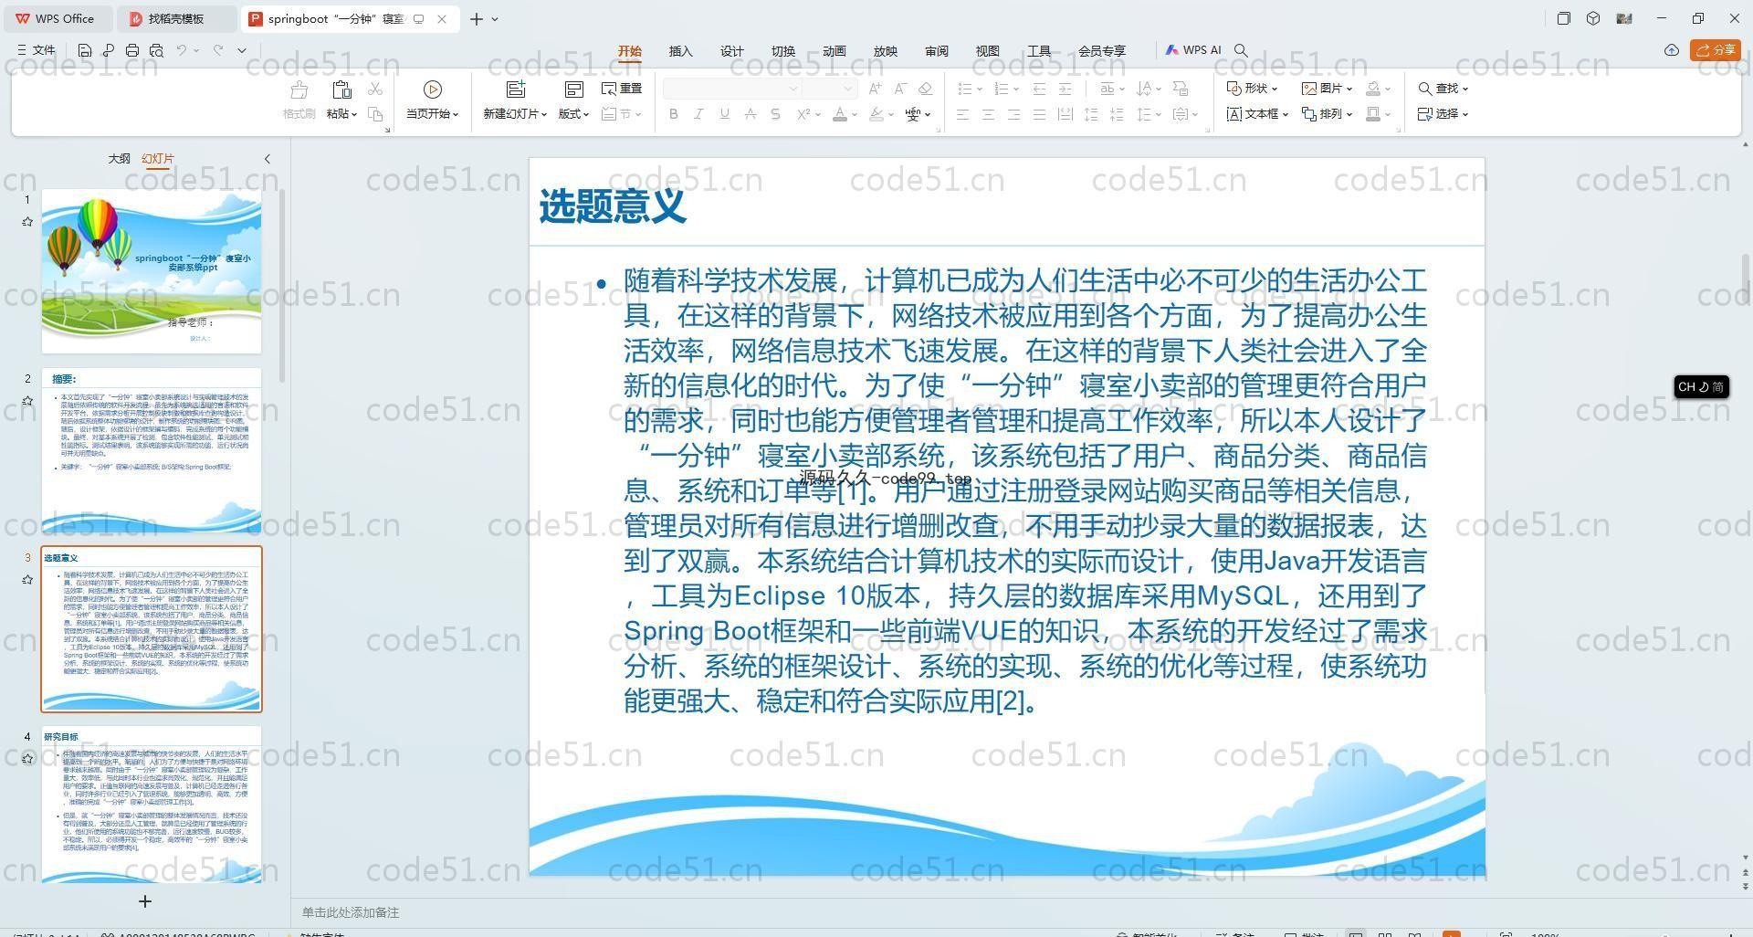Open the font size combo box

829,89
